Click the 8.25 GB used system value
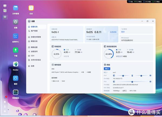This screenshot has width=162, height=117. [x=119, y=52]
